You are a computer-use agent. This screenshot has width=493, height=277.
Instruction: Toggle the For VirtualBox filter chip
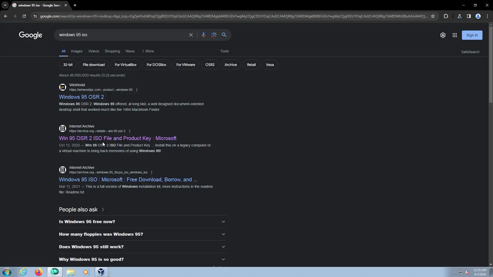(x=125, y=65)
